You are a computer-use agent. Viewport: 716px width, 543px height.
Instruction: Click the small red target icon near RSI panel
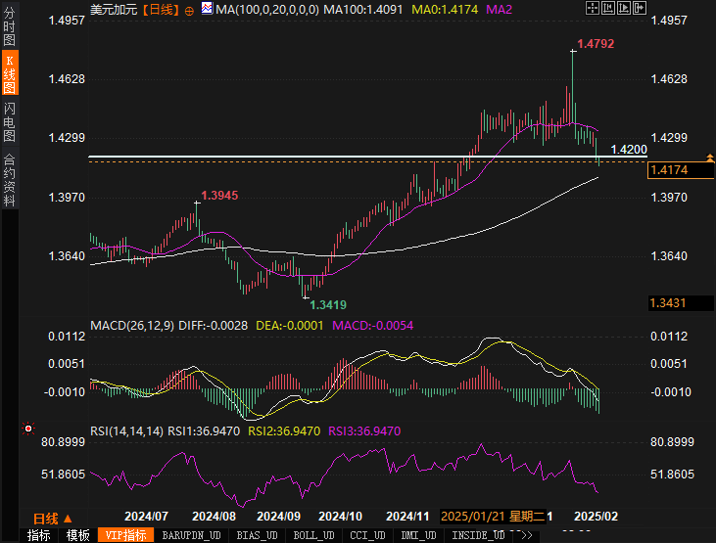[28, 429]
